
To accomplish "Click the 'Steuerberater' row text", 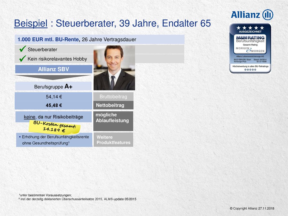I will click(x=42, y=49).
